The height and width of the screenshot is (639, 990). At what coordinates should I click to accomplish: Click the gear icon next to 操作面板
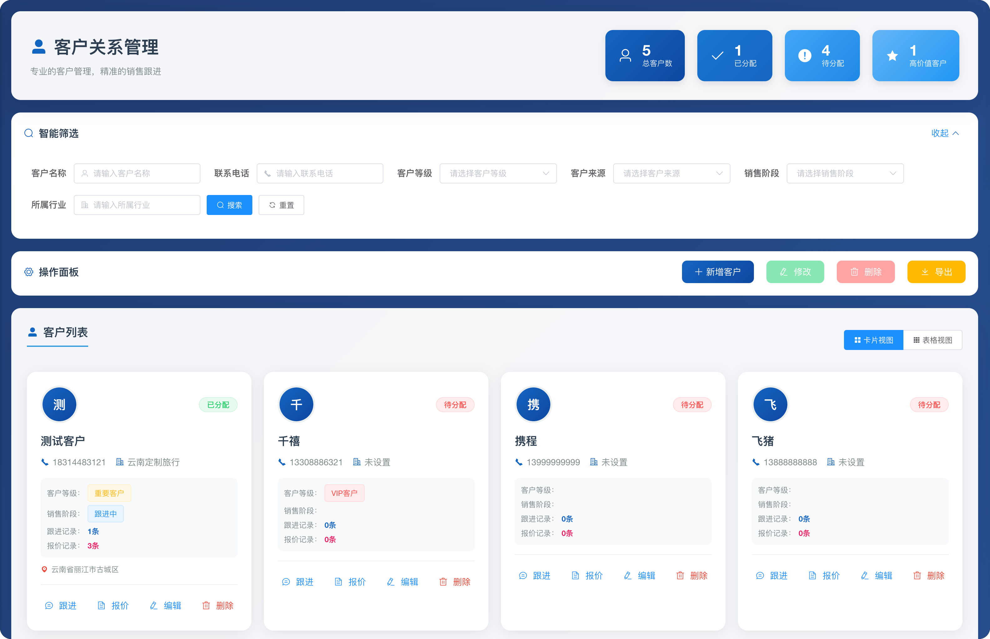29,272
